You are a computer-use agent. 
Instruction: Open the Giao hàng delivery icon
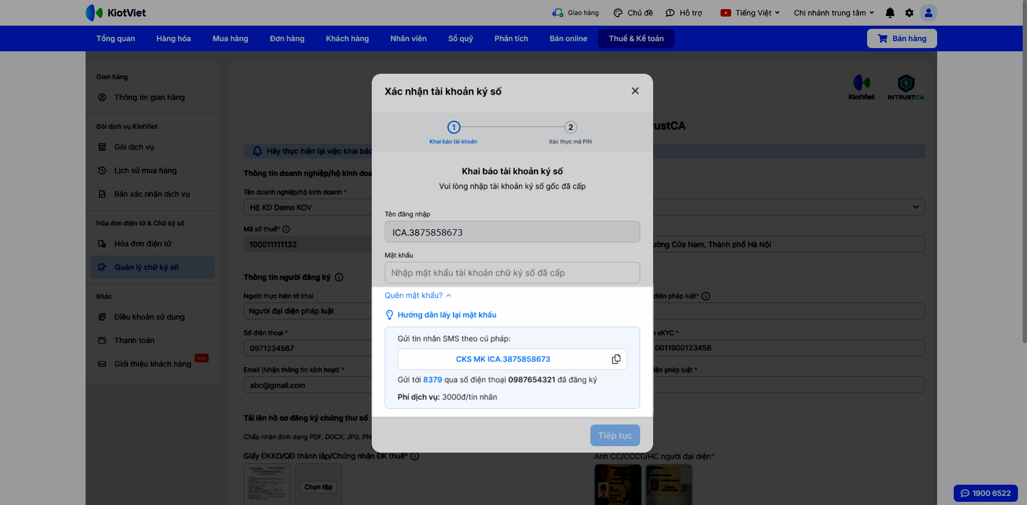[557, 13]
